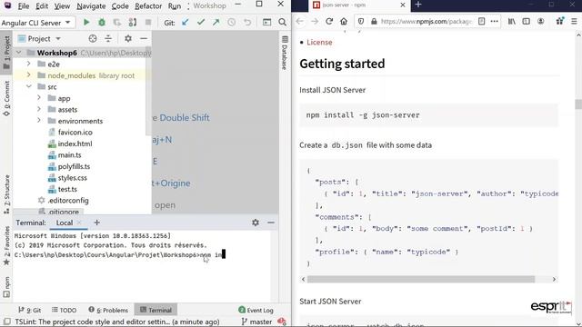Toggle the Terminal tool window button
This screenshot has height=327, width=582.
click(x=156, y=310)
